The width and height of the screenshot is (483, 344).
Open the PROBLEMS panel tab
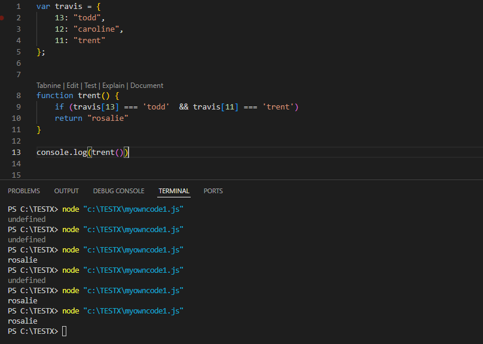click(x=24, y=191)
